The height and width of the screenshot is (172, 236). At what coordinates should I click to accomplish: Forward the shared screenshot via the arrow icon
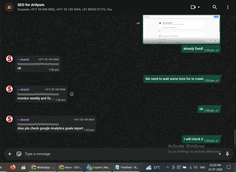(138, 23)
